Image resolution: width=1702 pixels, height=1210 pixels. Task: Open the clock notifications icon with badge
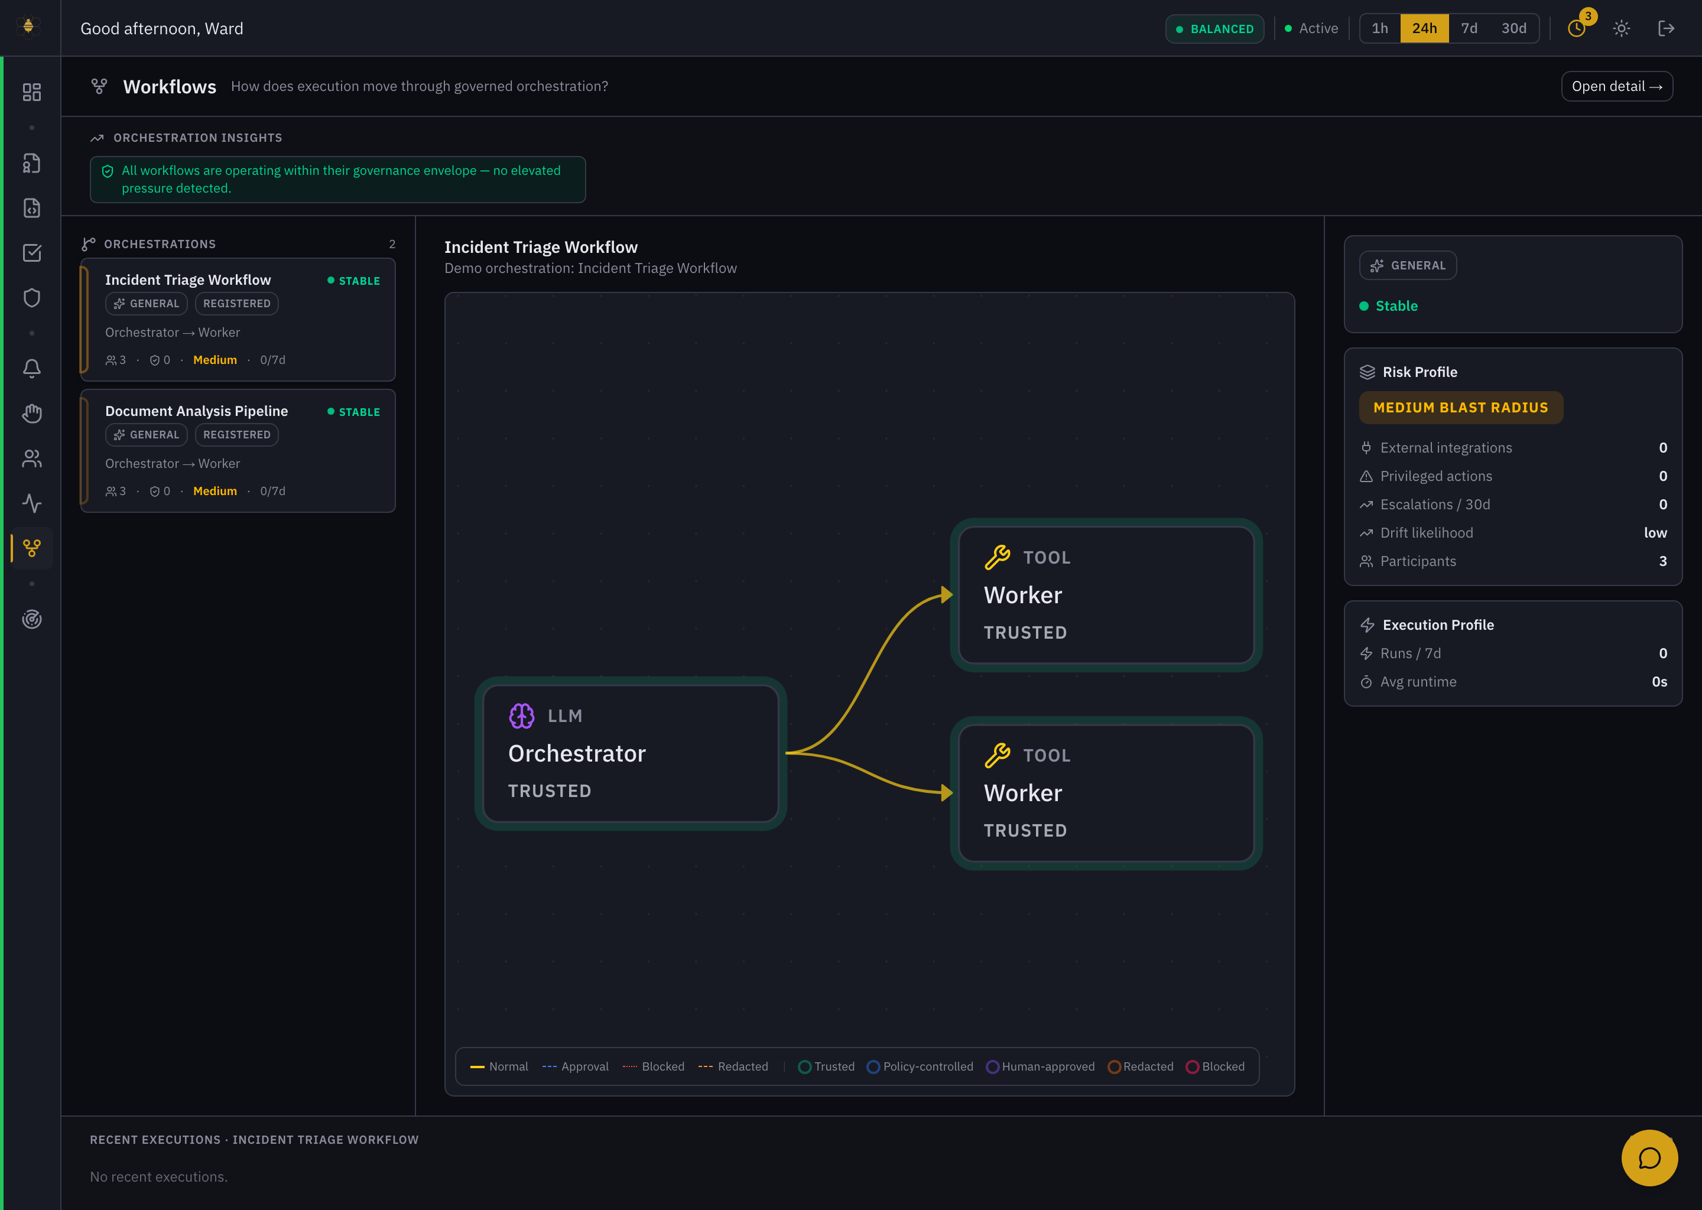tap(1577, 28)
